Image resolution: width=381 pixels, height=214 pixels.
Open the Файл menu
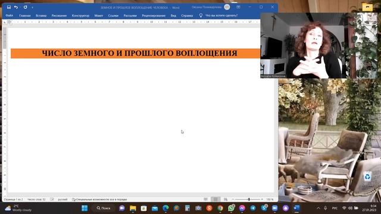[10, 15]
